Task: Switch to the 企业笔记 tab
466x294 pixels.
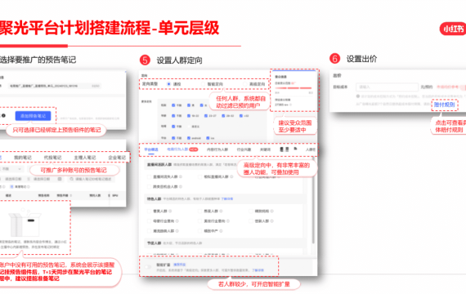Action: [x=117, y=158]
